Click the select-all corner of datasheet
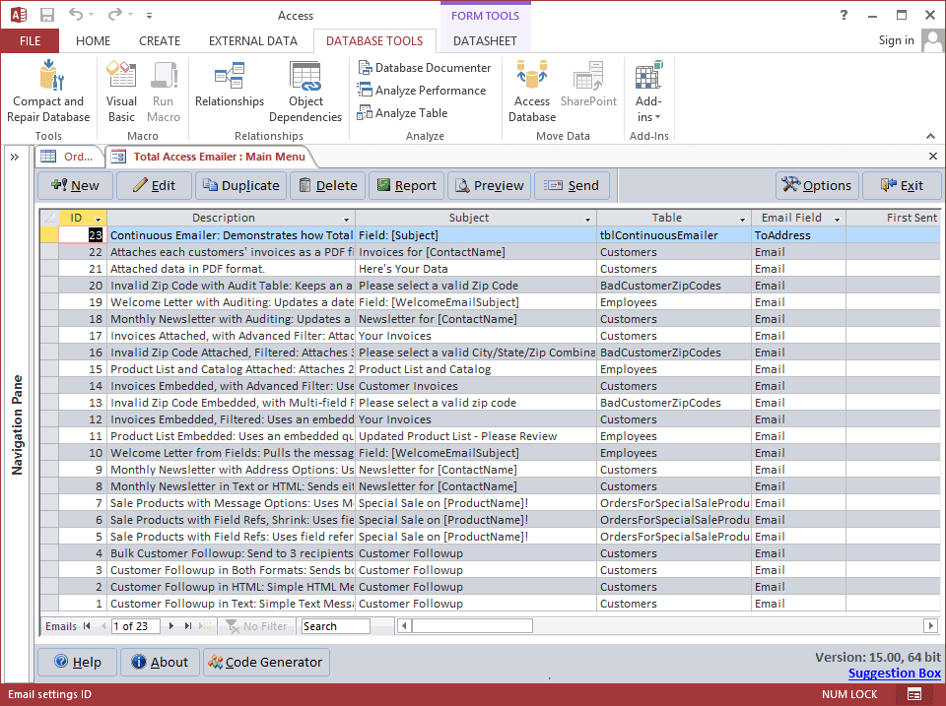 49,218
